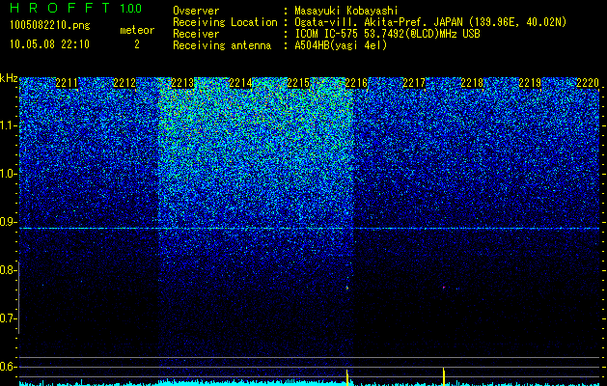Click the 1.1 kHz axis label

point(8,125)
